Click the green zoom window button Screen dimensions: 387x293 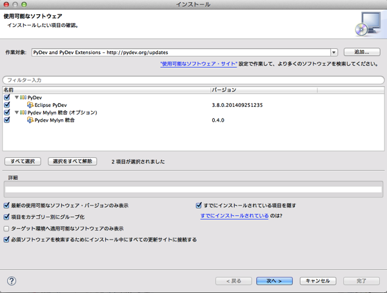point(24,5)
